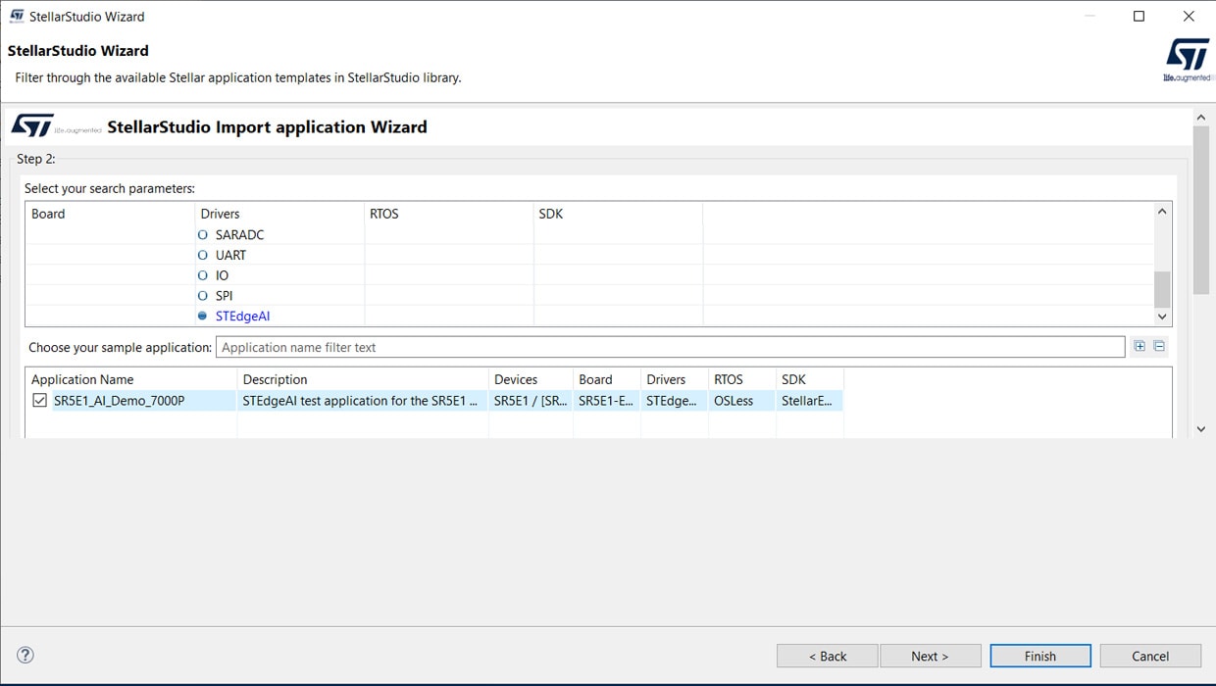Image resolution: width=1216 pixels, height=686 pixels.
Task: Click the Description column header
Action: [x=276, y=379]
